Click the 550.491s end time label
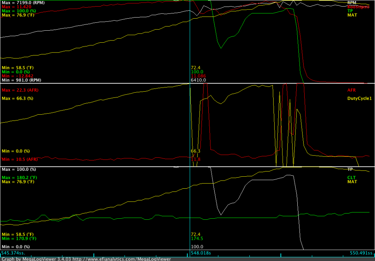375x261 pixels. click(x=362, y=253)
